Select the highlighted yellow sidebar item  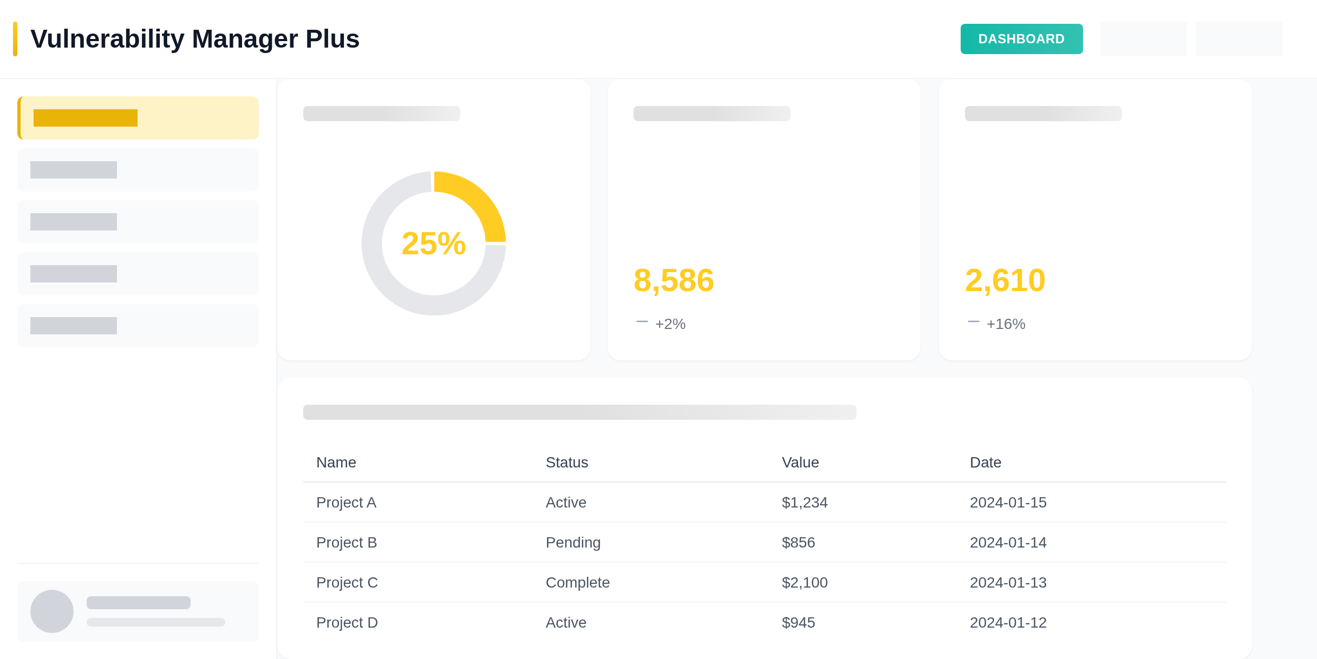coord(138,118)
